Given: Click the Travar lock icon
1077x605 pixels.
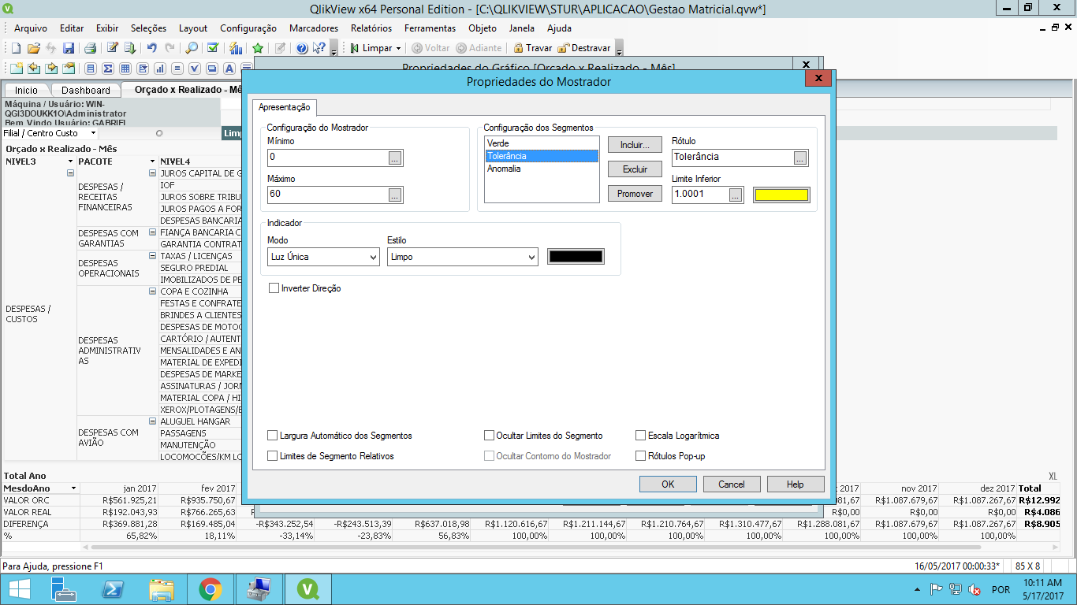Looking at the screenshot, I should 517,48.
